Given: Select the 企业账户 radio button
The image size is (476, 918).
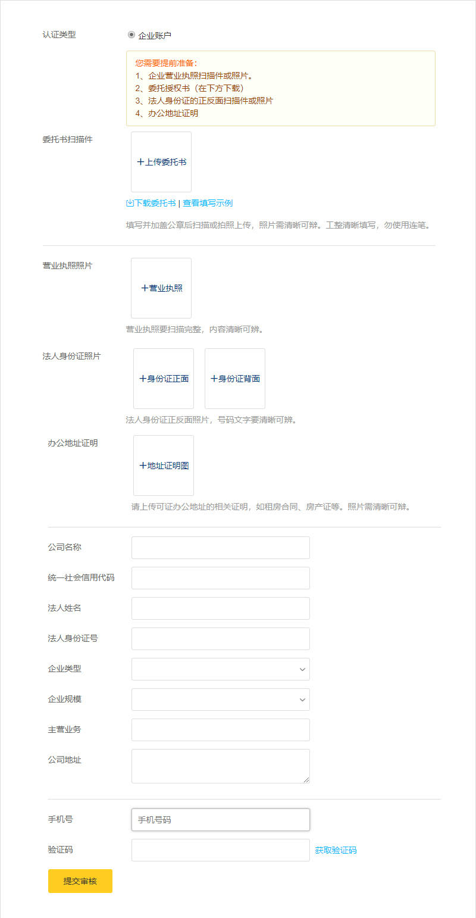Looking at the screenshot, I should tap(131, 35).
